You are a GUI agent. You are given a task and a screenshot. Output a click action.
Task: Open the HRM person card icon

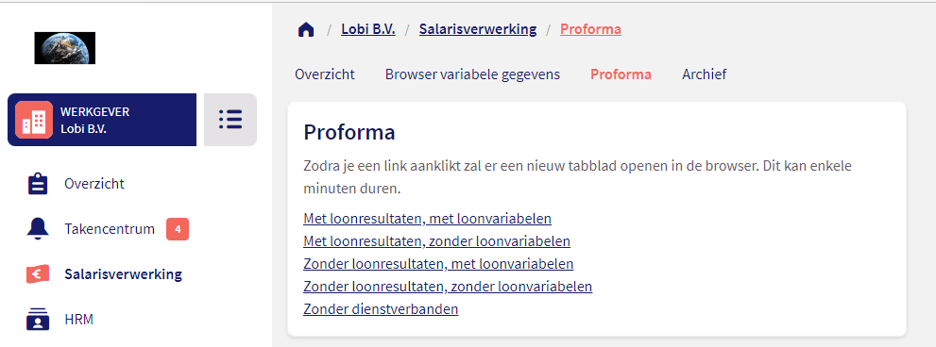point(38,320)
